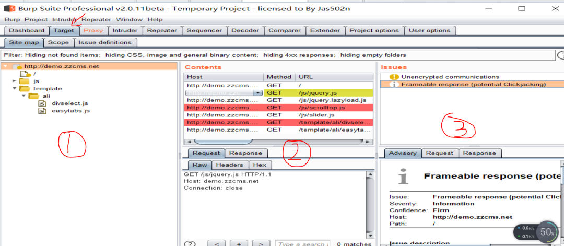Switch to the Decoder tab
Viewport: 564px width, 246px height.
click(245, 31)
